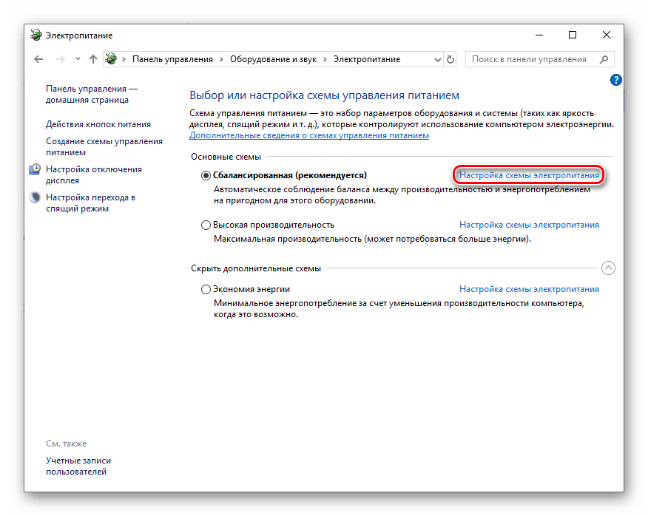648x516 pixels.
Task: Open Действия кнопок питания
Action: click(98, 124)
